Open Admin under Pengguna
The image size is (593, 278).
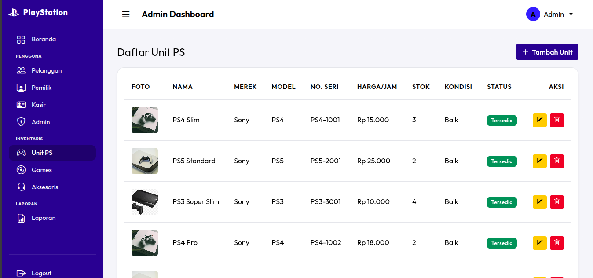coord(52,122)
